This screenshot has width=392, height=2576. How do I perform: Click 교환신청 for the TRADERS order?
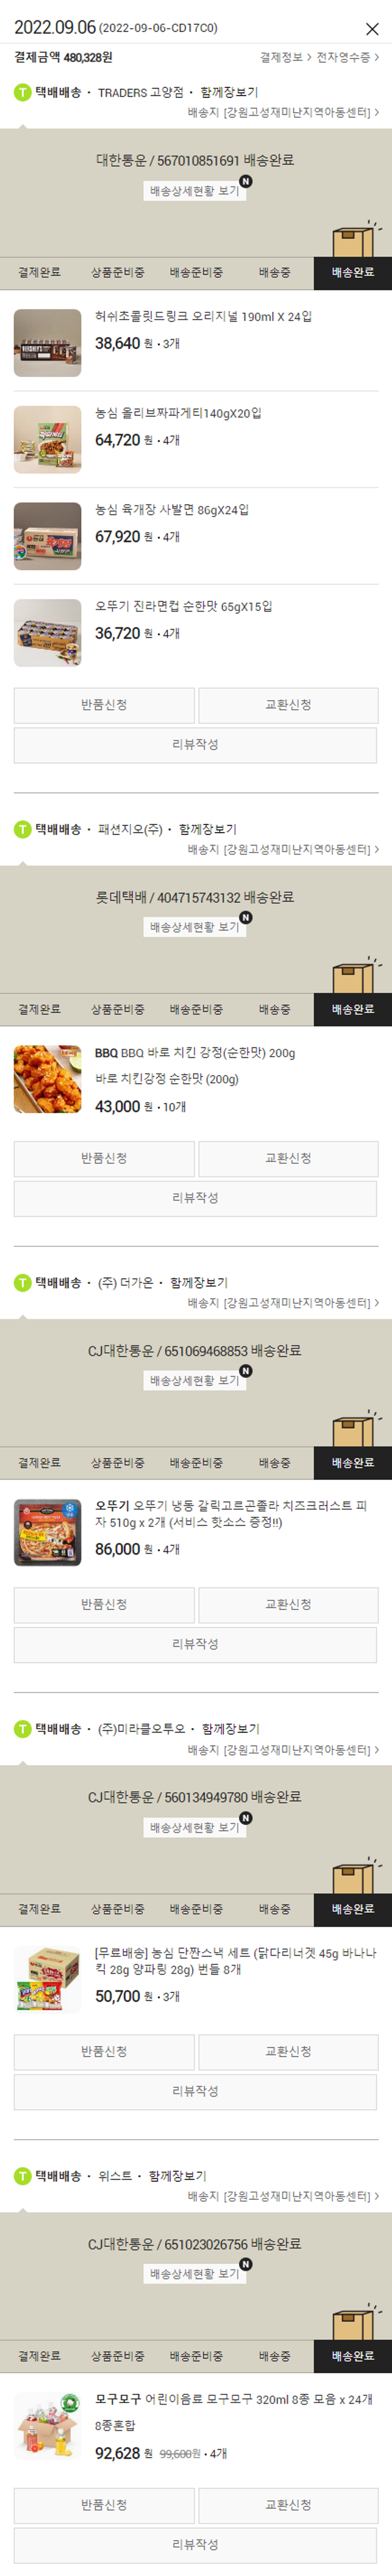(x=289, y=706)
